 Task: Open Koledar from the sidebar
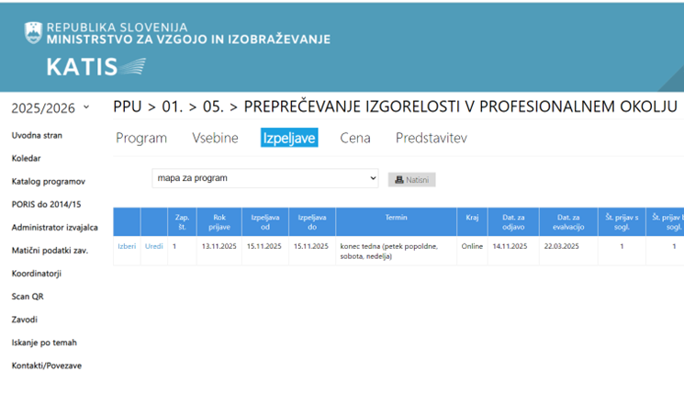click(x=26, y=158)
